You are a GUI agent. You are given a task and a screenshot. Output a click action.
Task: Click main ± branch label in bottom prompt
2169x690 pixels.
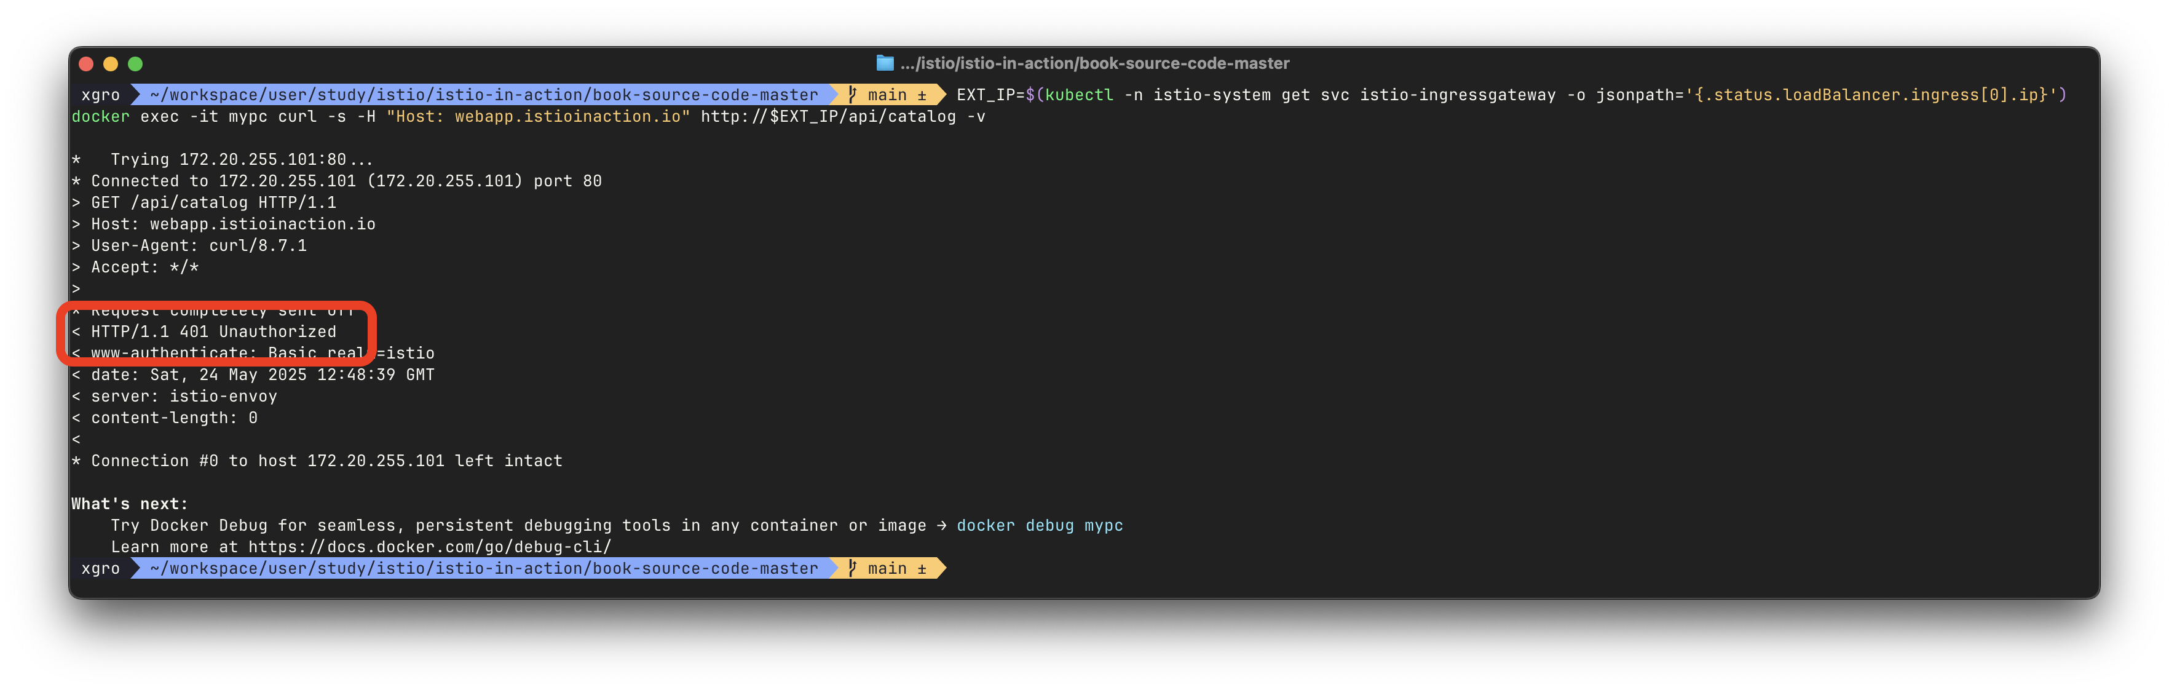897,568
